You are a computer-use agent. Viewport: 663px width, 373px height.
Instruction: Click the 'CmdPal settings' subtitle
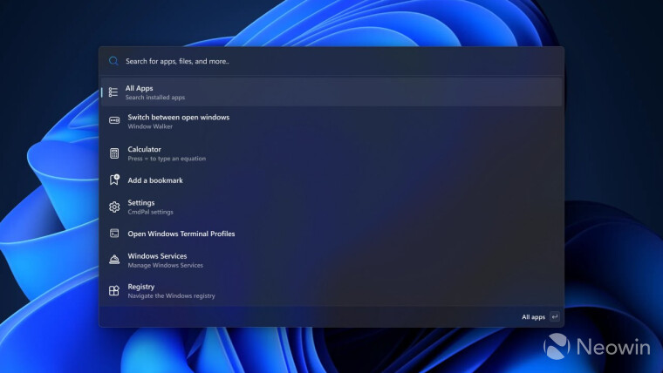[150, 212]
